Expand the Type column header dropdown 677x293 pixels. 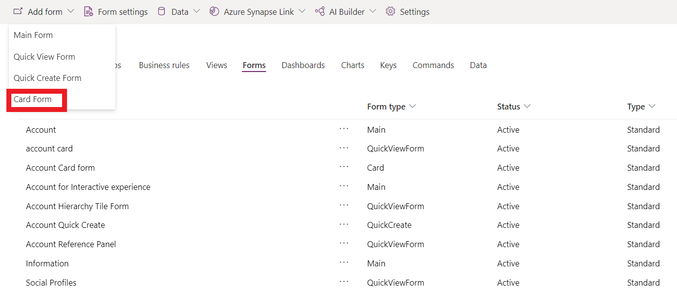(652, 107)
